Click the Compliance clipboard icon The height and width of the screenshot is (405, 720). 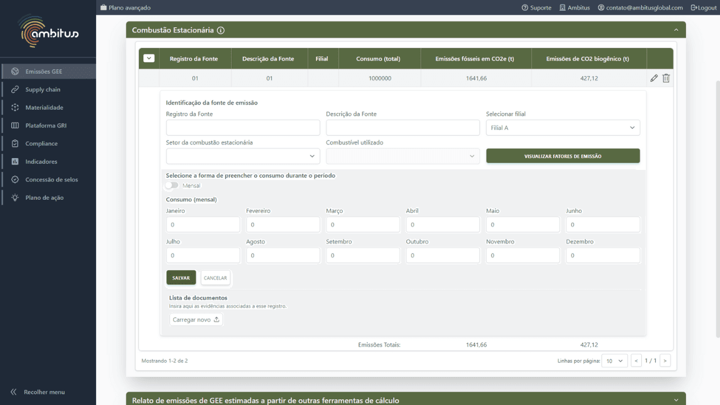tap(15, 143)
